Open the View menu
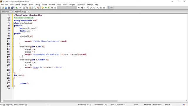The width and height of the screenshot is (188, 106). click(x=12, y=5)
